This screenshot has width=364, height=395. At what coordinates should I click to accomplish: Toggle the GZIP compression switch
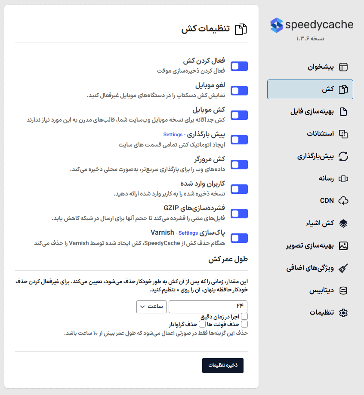coord(239,214)
